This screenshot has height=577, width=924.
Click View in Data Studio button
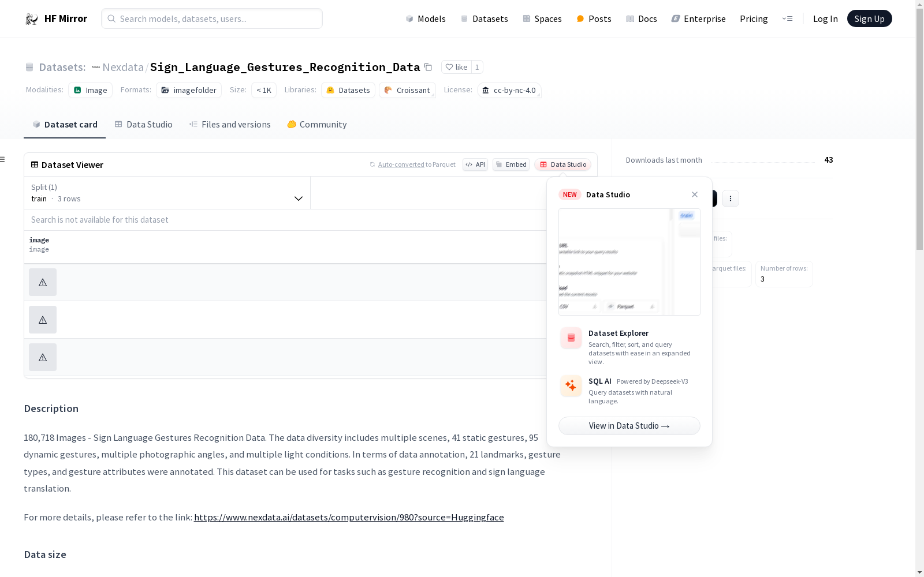[629, 426]
